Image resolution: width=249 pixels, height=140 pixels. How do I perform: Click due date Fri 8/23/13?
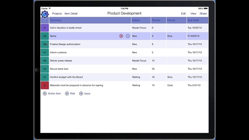(x=193, y=36)
